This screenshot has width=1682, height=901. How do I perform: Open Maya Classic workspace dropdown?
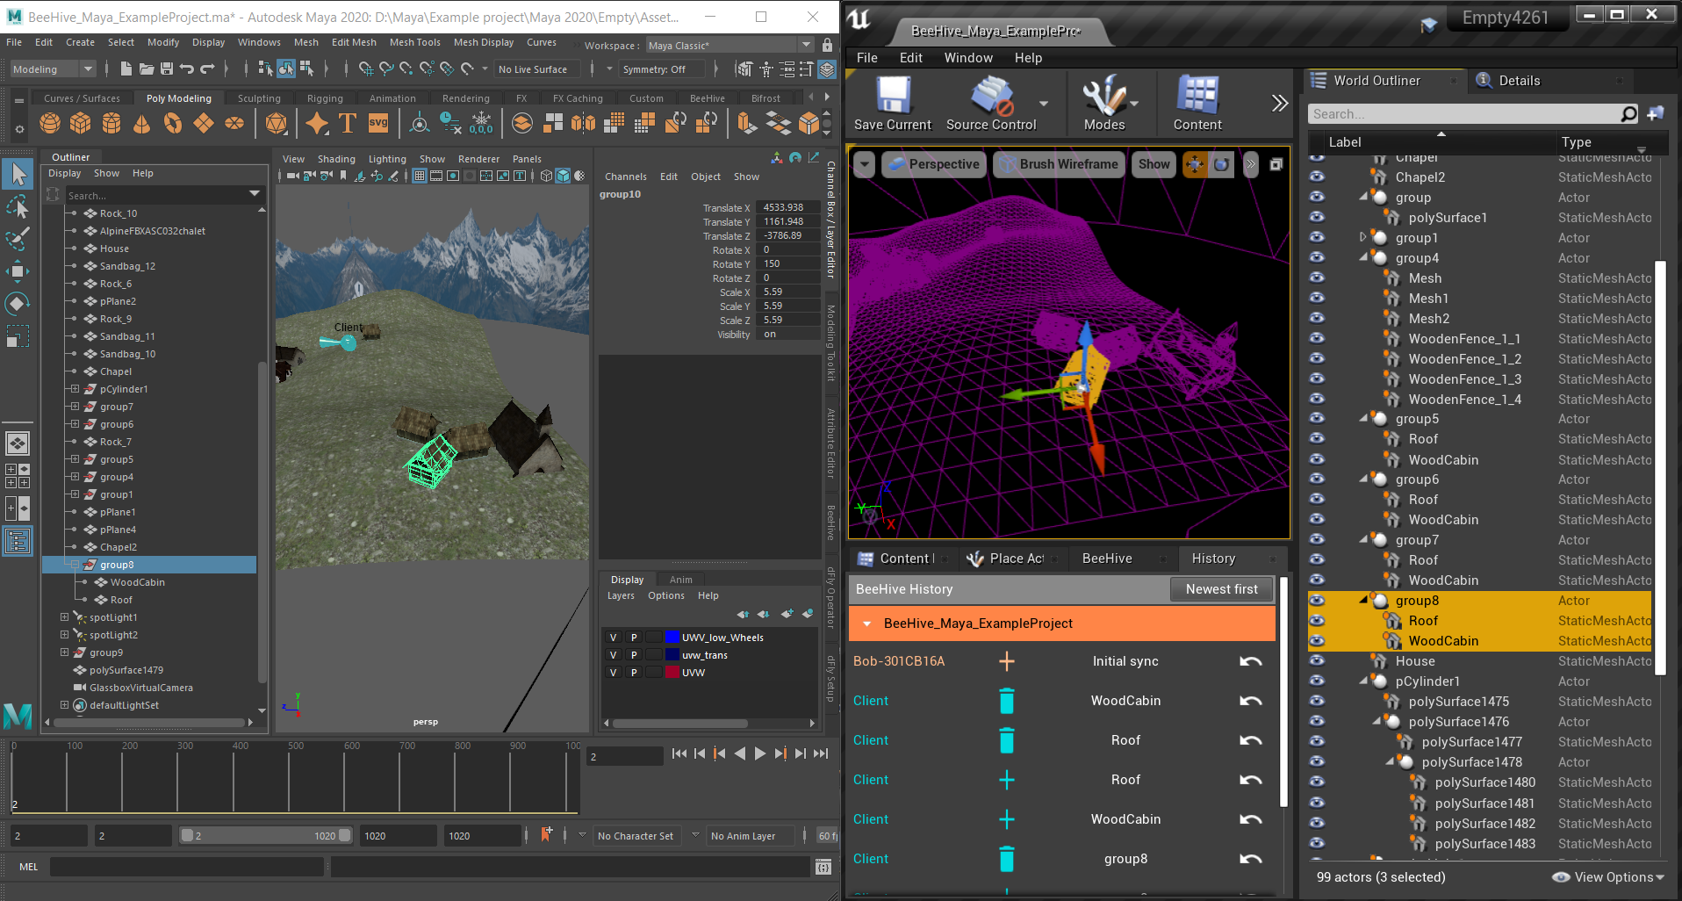tap(729, 45)
